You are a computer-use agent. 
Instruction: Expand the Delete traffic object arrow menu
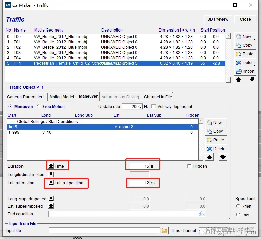coord(254,65)
